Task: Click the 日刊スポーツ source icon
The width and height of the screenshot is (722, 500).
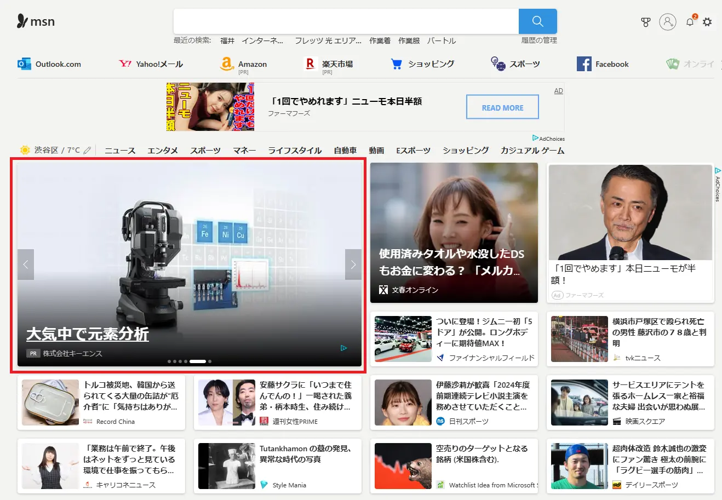Action: tap(440, 421)
